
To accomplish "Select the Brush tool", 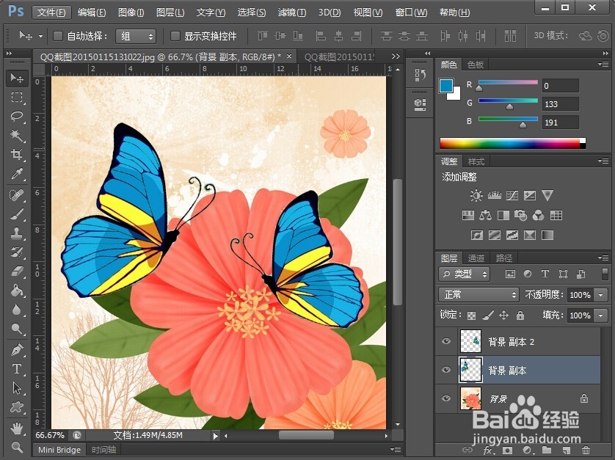I will coord(17,213).
